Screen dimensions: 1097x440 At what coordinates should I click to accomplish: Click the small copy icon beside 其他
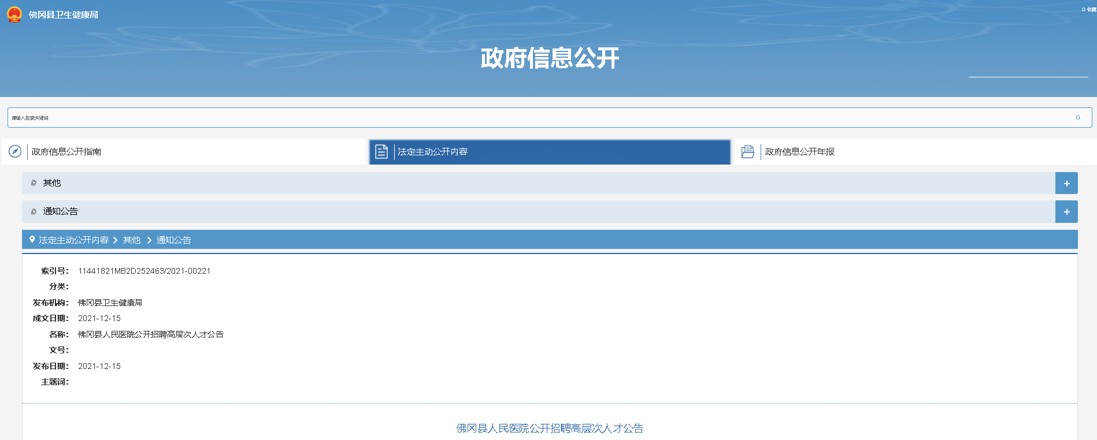click(34, 183)
